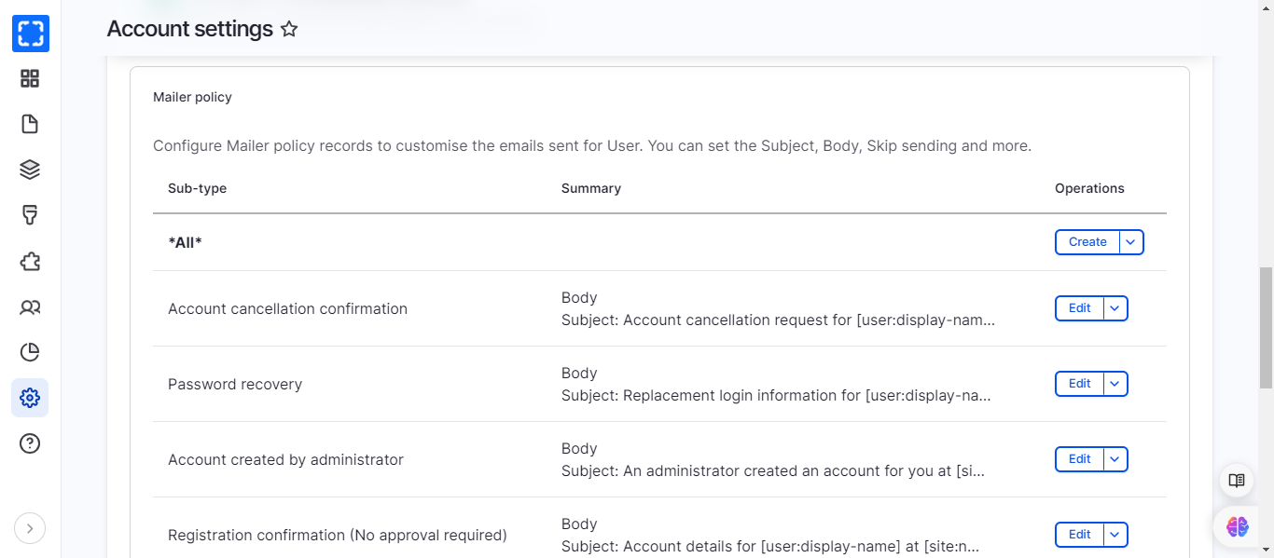The height and width of the screenshot is (558, 1274).
Task: Star Account settings as a favorite
Action: 289,30
